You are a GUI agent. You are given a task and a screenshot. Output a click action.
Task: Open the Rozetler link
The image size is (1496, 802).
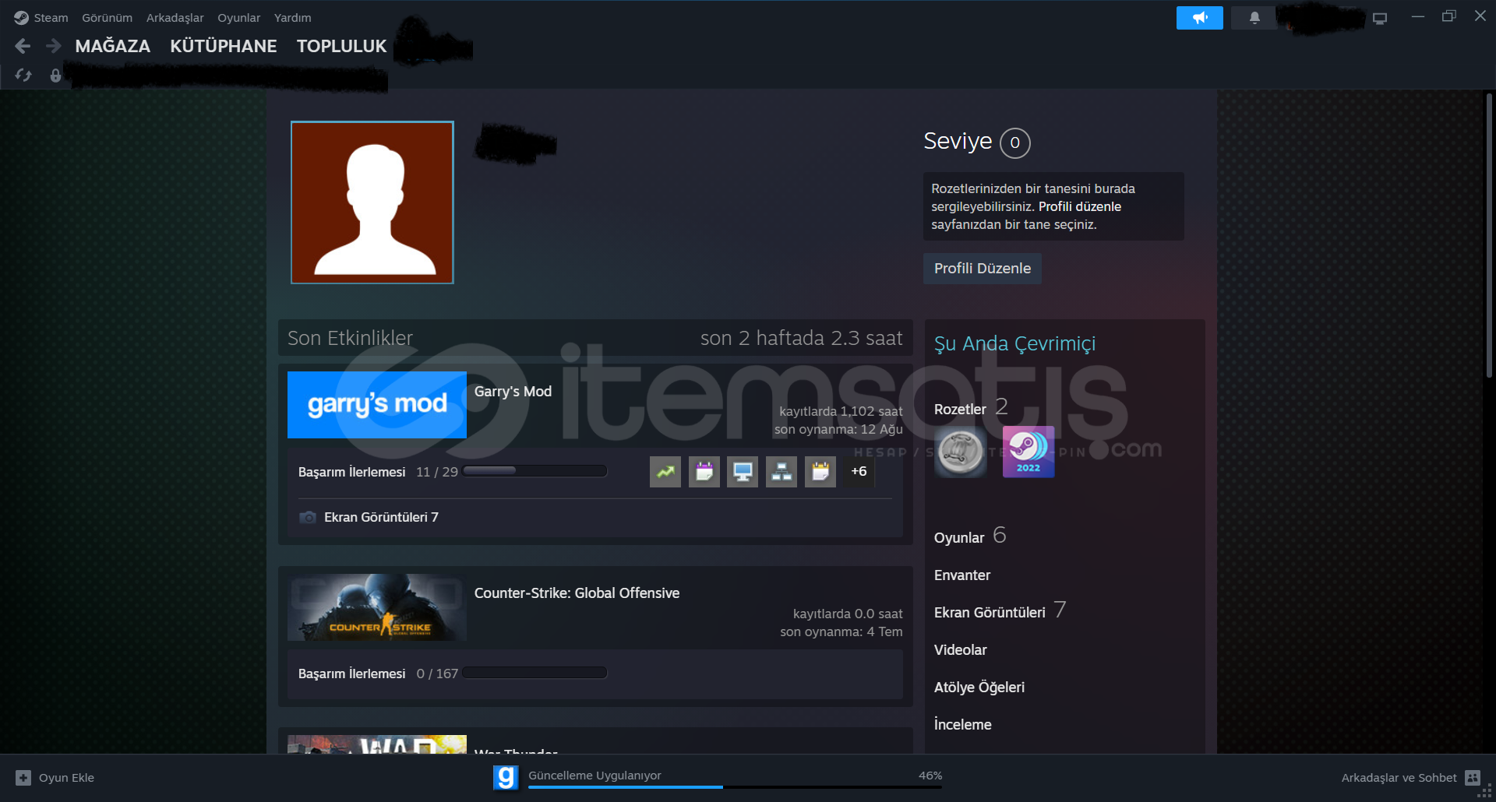960,409
